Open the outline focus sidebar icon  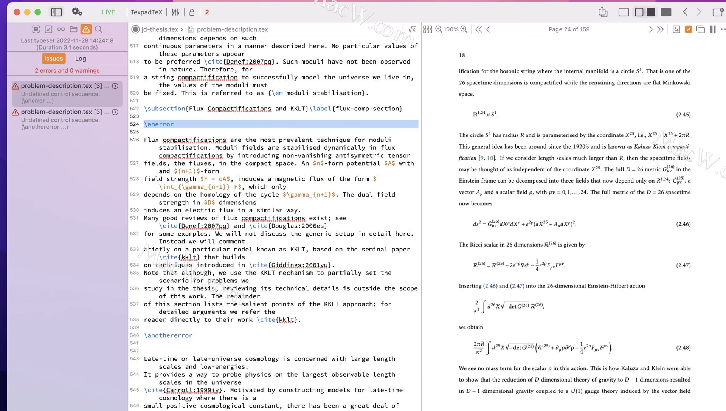[36, 29]
